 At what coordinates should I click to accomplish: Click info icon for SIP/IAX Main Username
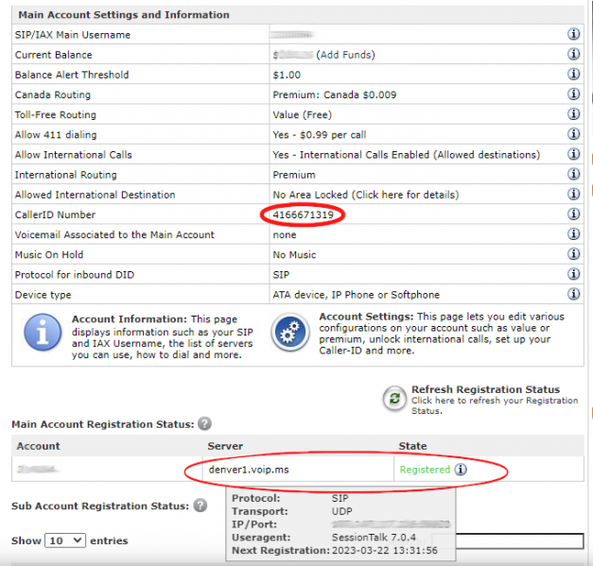(x=573, y=34)
